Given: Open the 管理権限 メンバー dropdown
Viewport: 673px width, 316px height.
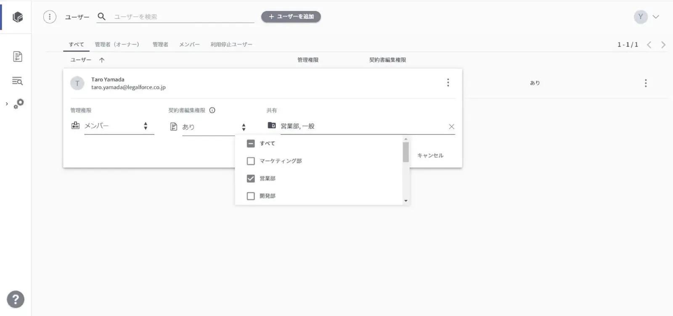Looking at the screenshot, I should (x=119, y=126).
